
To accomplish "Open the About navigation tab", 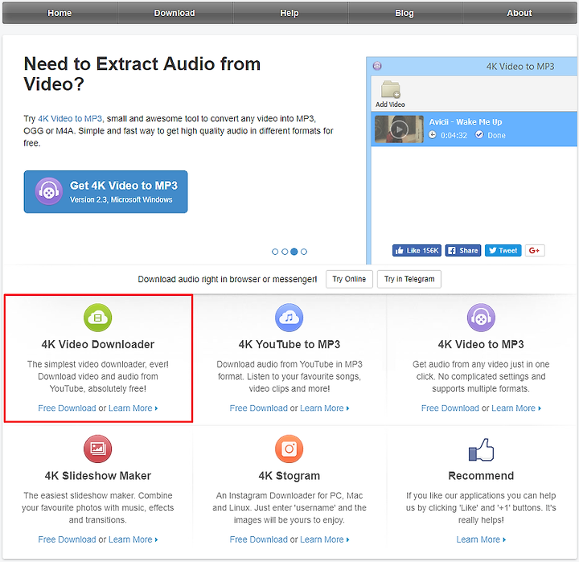I will click(519, 13).
